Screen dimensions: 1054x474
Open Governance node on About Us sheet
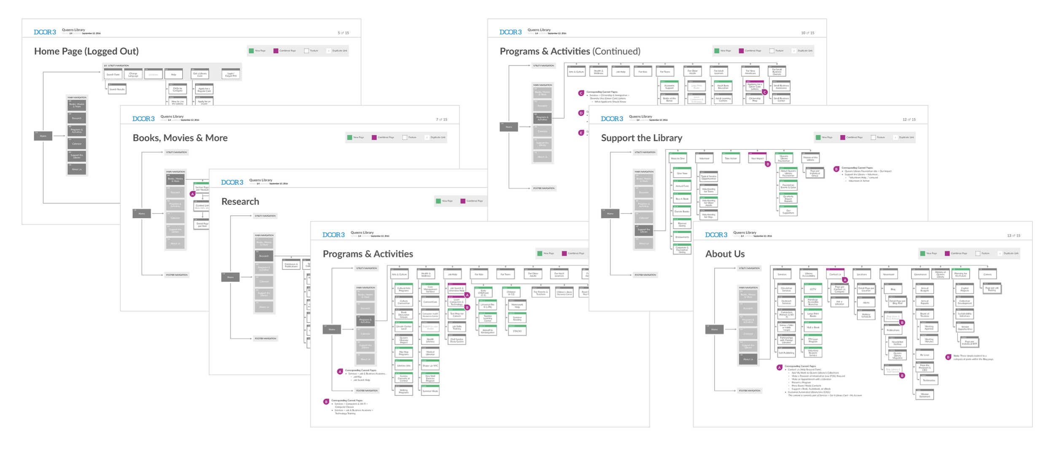pos(920,274)
